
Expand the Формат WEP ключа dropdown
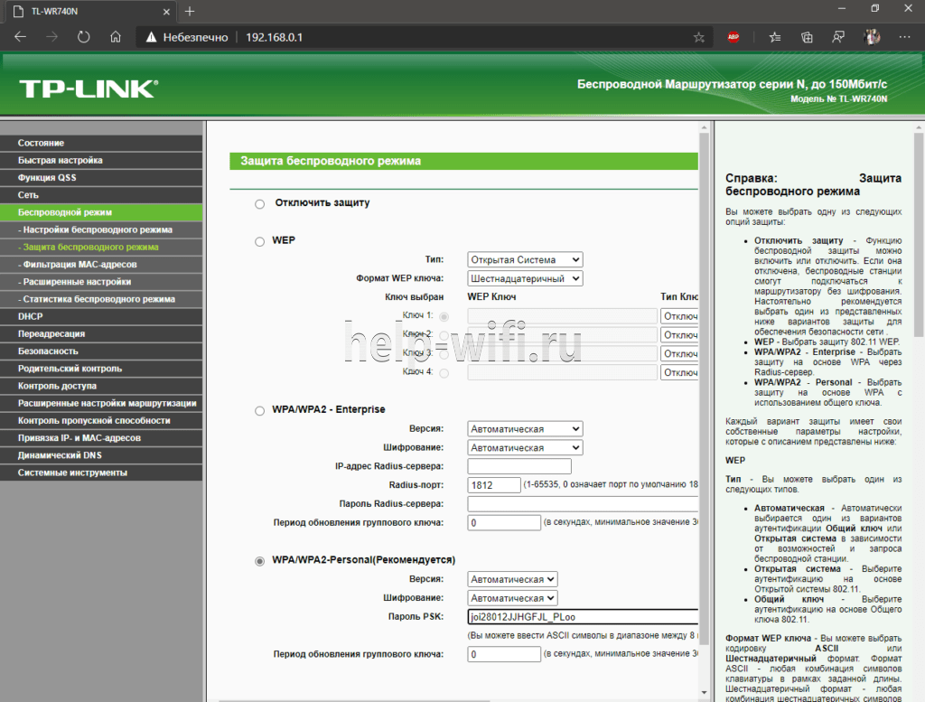(x=524, y=279)
